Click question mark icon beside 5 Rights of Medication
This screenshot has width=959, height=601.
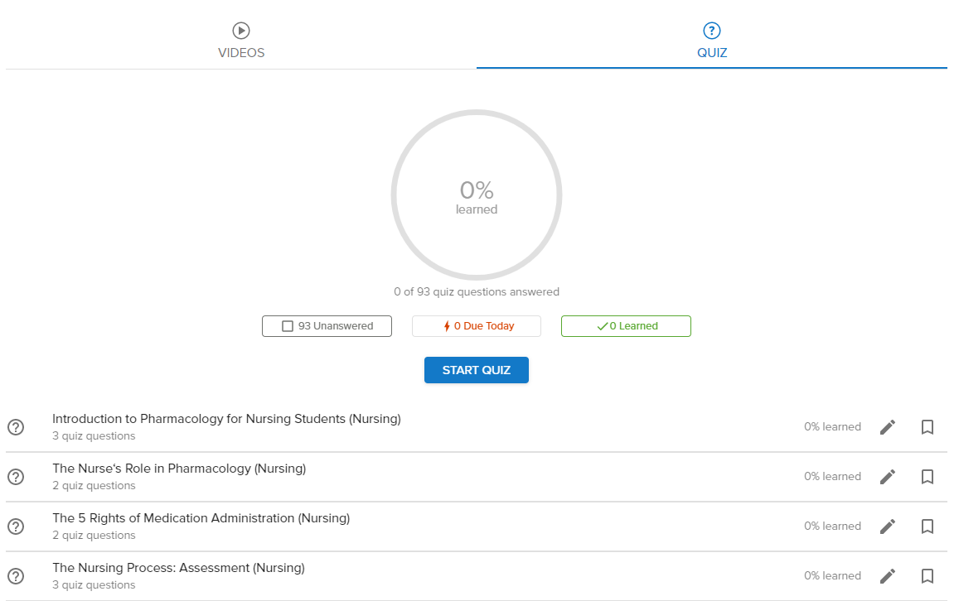pyautogui.click(x=16, y=526)
